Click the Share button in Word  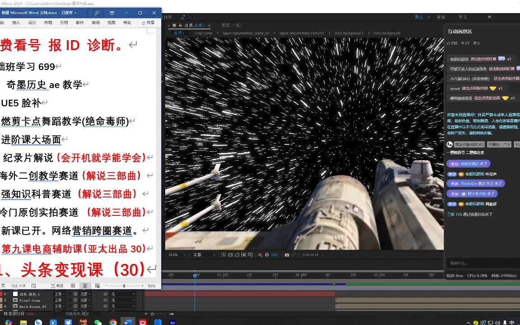(148, 23)
